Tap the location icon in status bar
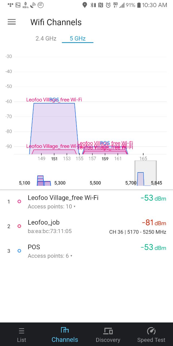This screenshot has height=346, width=173. [x=85, y=5]
